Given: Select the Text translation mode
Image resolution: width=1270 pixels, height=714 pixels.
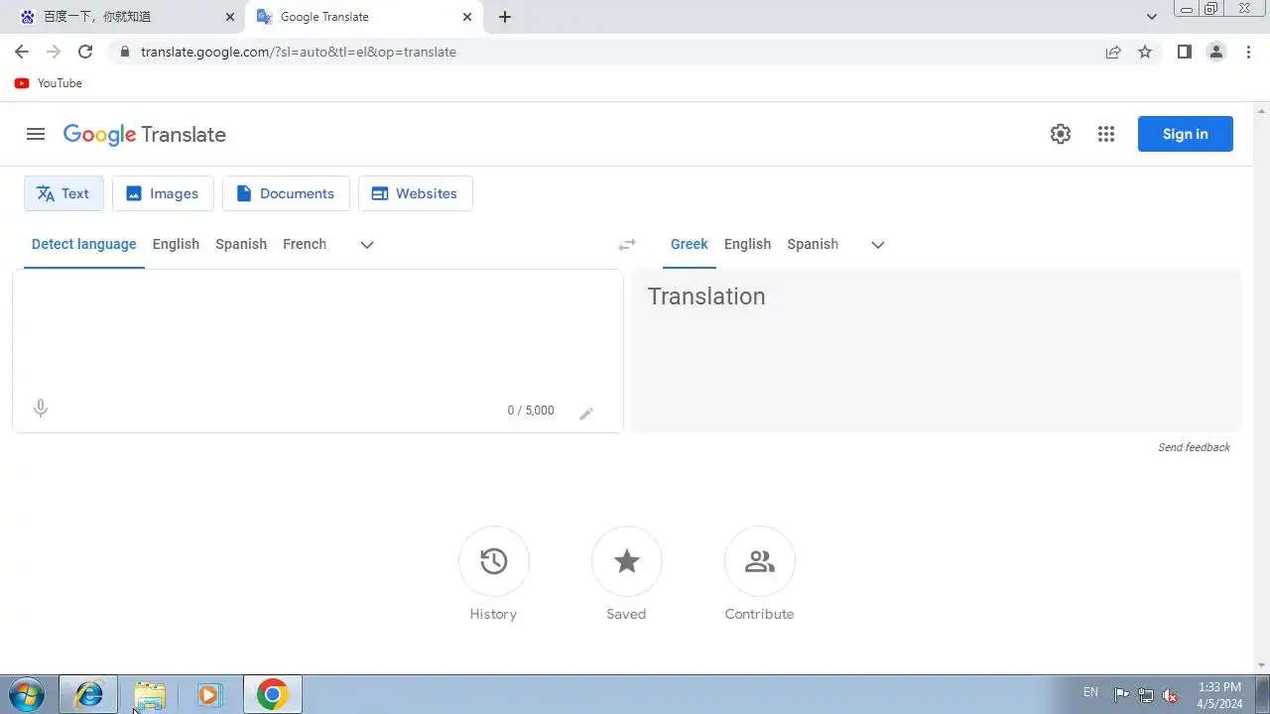Looking at the screenshot, I should [63, 193].
